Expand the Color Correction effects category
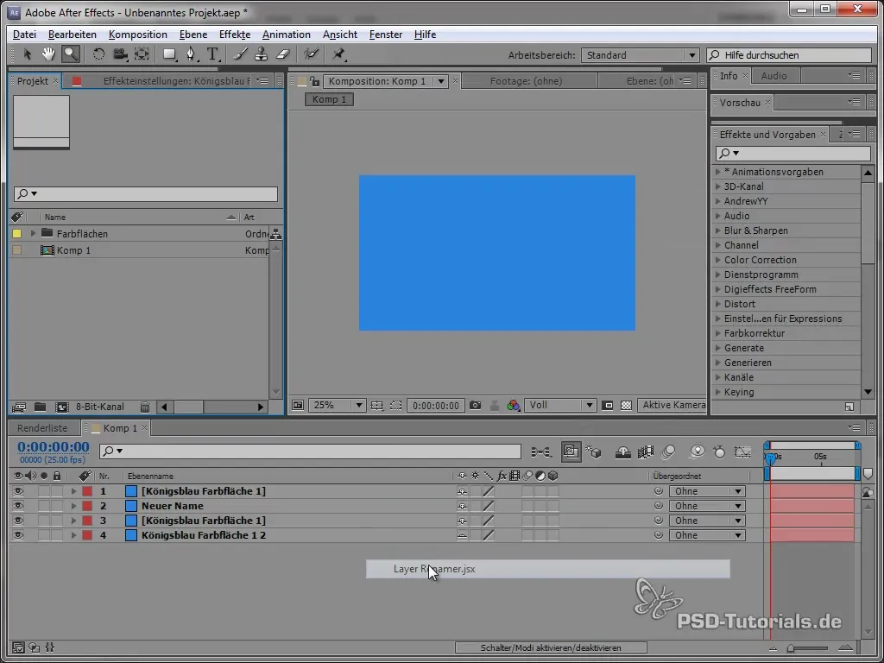 pos(718,260)
